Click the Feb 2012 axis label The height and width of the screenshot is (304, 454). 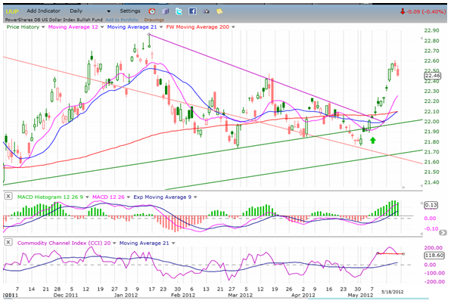click(183, 295)
